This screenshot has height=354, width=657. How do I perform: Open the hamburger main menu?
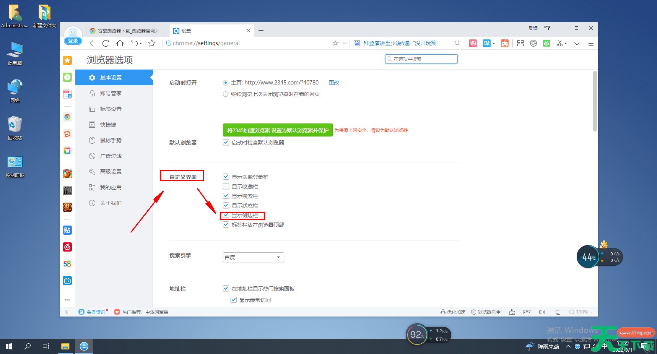point(591,43)
